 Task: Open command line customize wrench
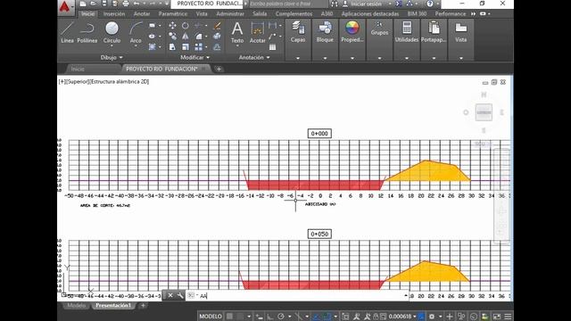click(x=180, y=295)
